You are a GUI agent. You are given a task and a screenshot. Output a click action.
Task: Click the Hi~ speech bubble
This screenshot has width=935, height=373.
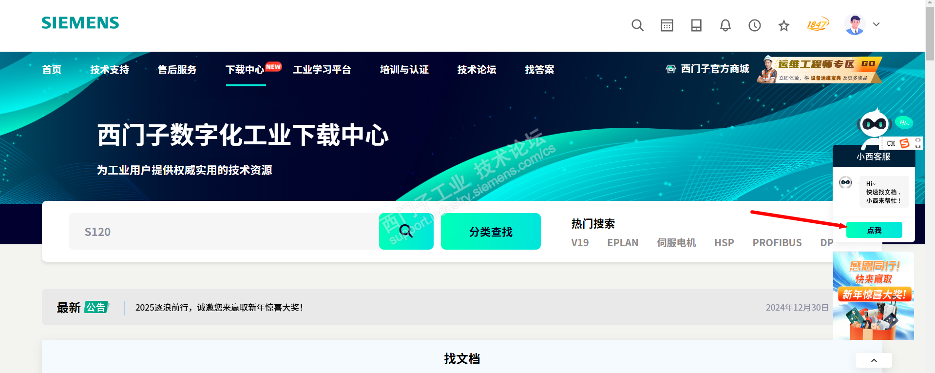pyautogui.click(x=904, y=122)
